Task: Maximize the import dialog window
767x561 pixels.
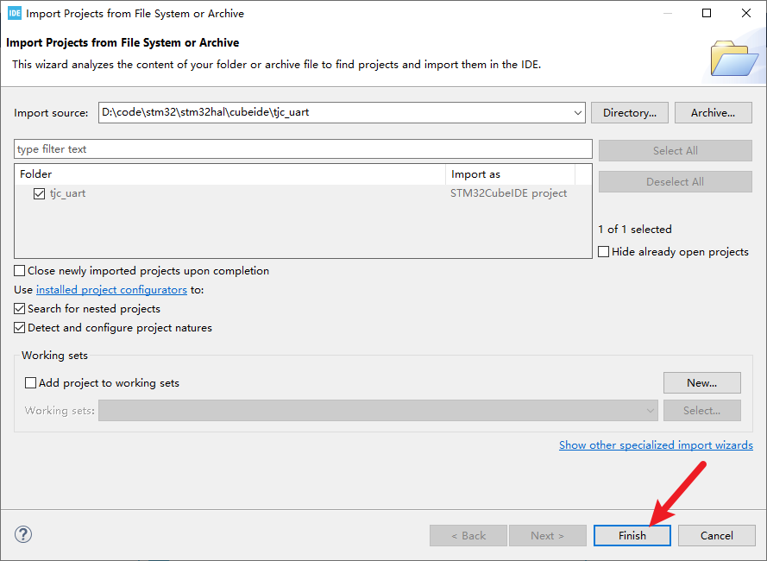Action: point(707,13)
